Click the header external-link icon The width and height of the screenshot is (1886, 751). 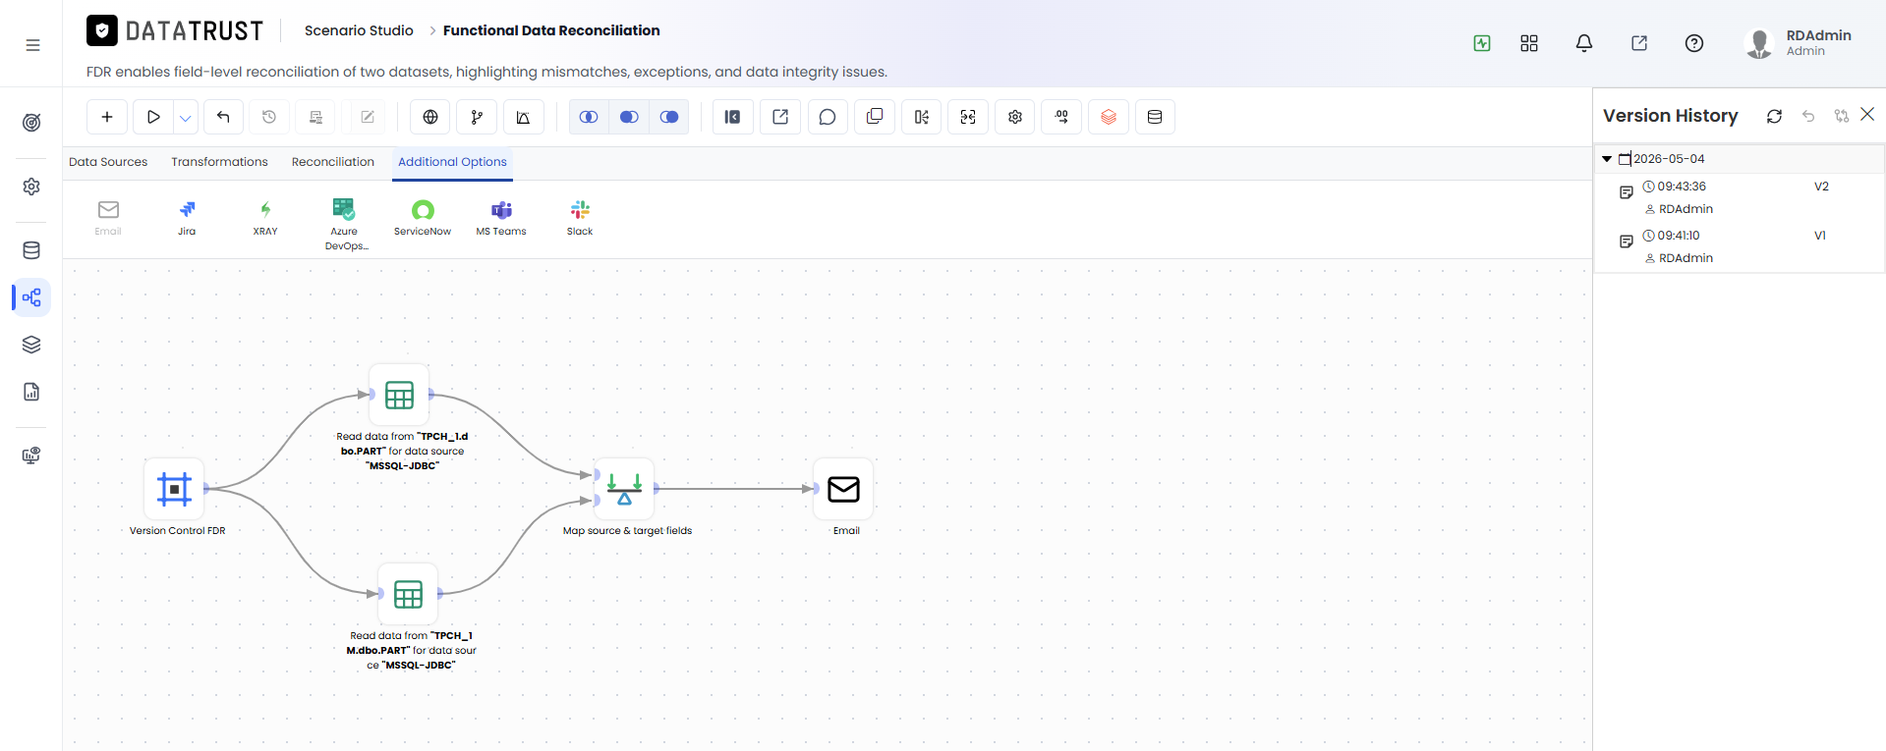point(1639,43)
